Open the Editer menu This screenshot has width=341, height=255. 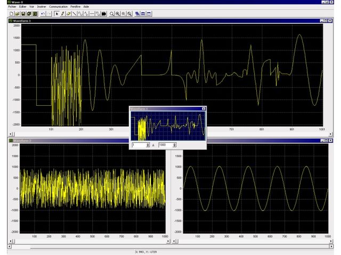click(22, 7)
